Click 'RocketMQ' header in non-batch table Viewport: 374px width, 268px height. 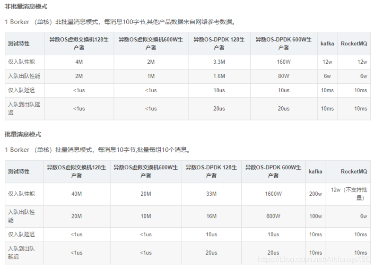[x=354, y=44]
